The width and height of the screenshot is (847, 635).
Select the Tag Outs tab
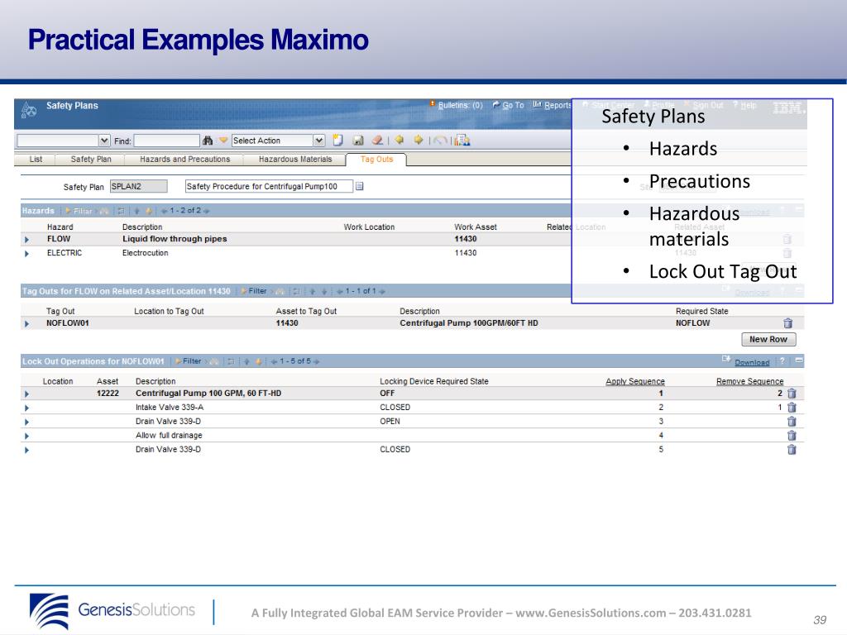click(376, 160)
